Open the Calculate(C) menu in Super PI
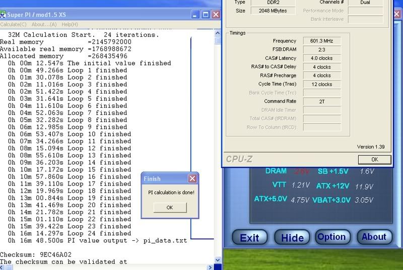403x270 pixels. coord(13,24)
